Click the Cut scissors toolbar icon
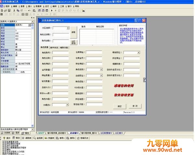 point(14,11)
